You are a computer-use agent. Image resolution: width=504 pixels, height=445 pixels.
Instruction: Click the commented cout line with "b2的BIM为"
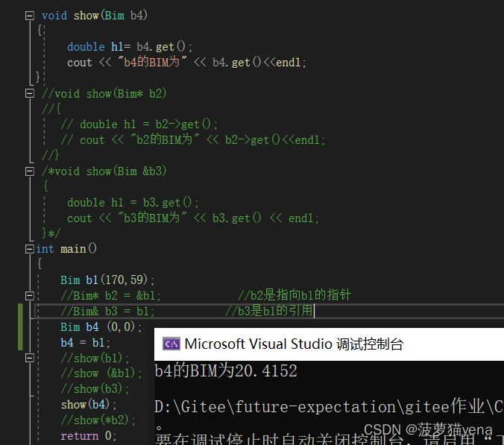[x=193, y=140]
